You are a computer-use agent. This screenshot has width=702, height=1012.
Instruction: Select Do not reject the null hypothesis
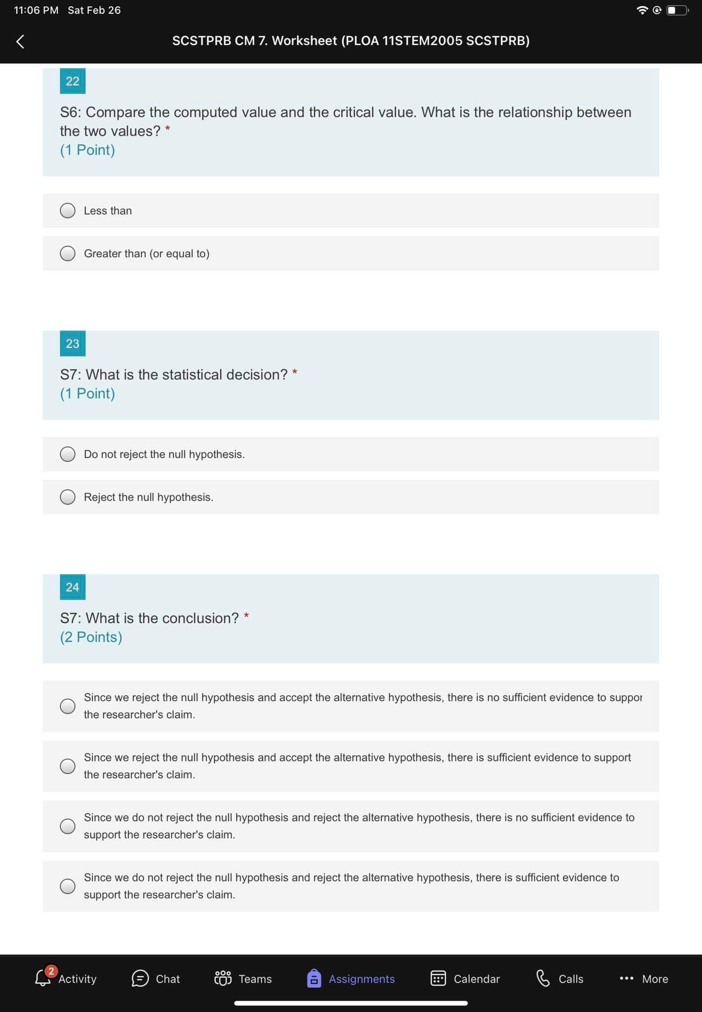point(68,454)
